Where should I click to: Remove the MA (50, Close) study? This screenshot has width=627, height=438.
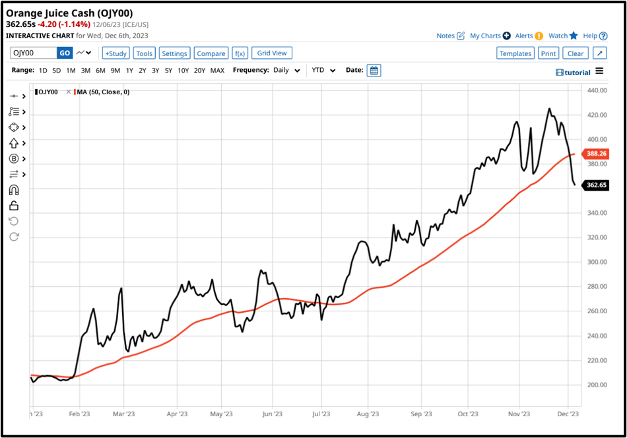click(69, 92)
